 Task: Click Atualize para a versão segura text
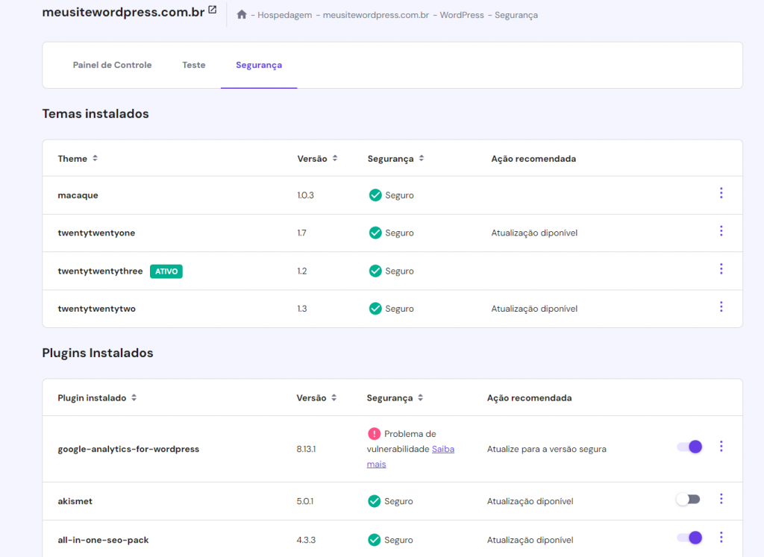click(547, 449)
